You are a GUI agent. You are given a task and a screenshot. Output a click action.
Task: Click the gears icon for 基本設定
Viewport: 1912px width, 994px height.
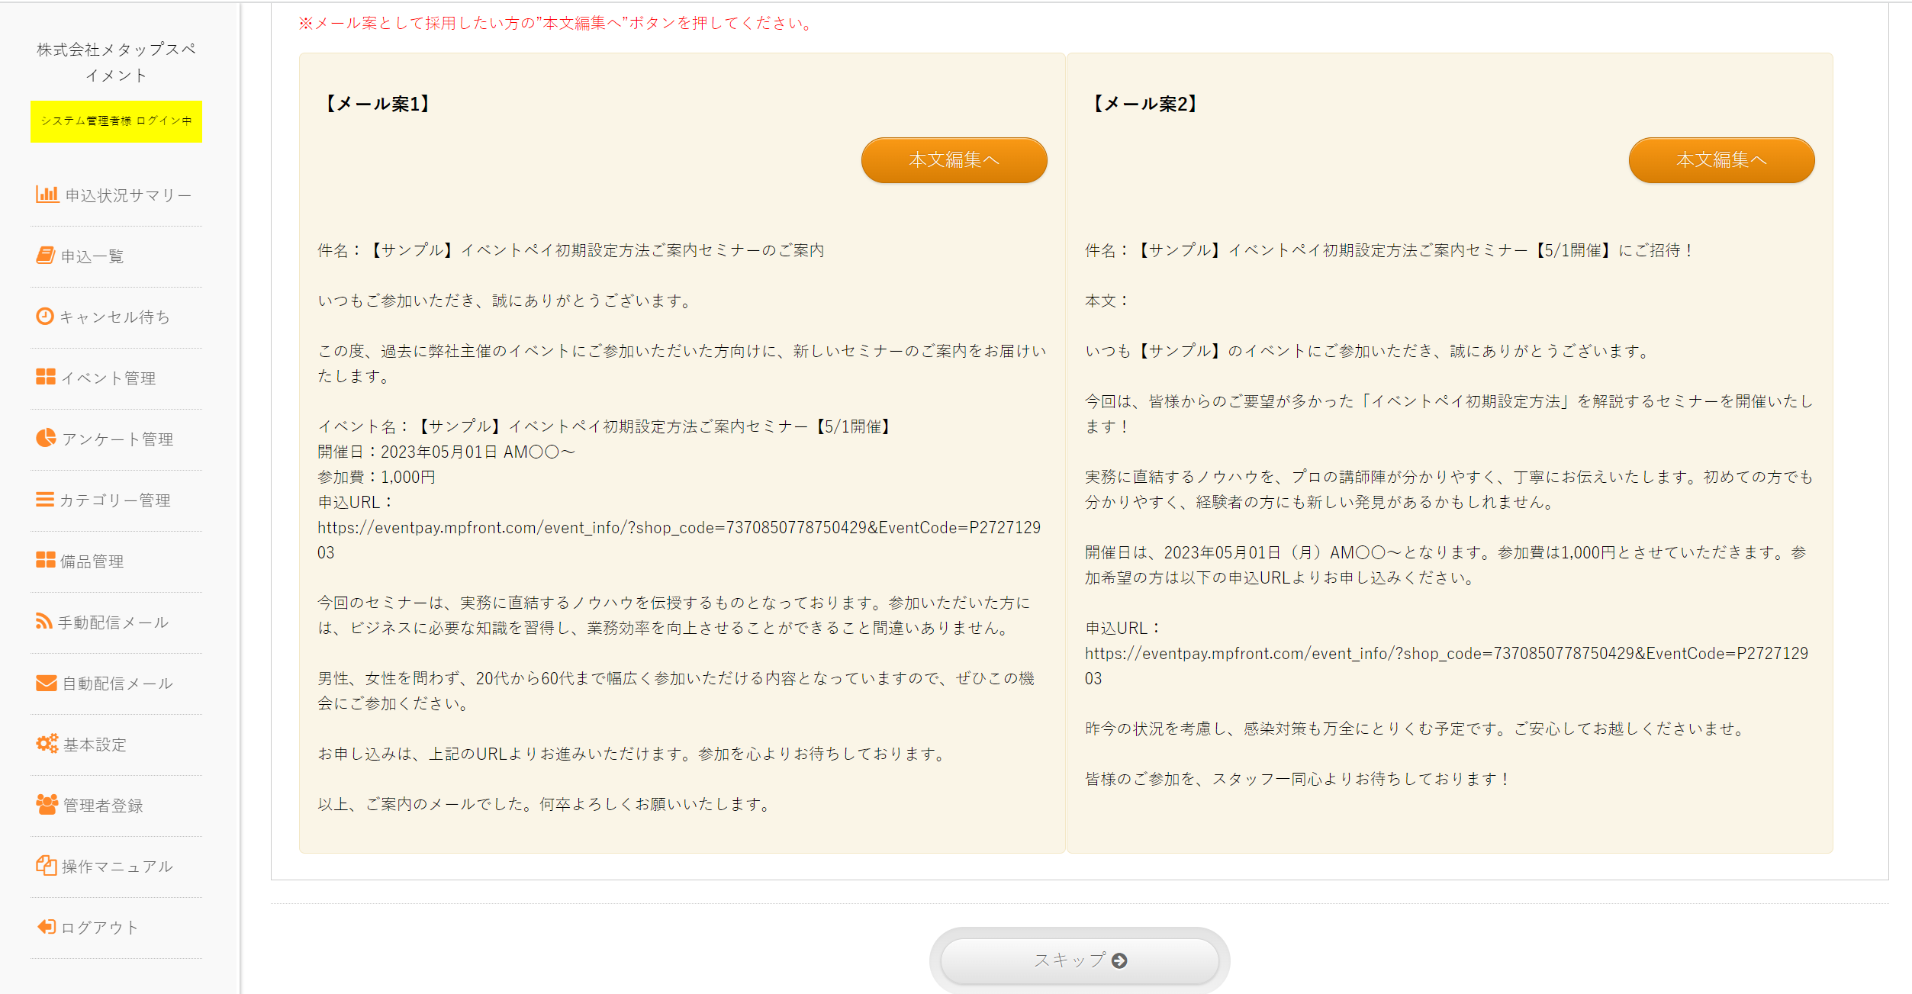point(47,744)
